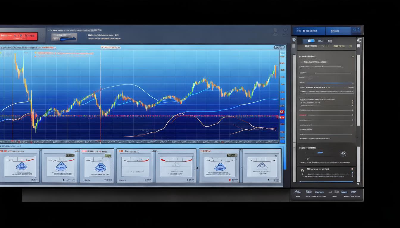The height and width of the screenshot is (228, 400).
Task: Click the triangle icon in the fifth bottom card
Action: 176,165
